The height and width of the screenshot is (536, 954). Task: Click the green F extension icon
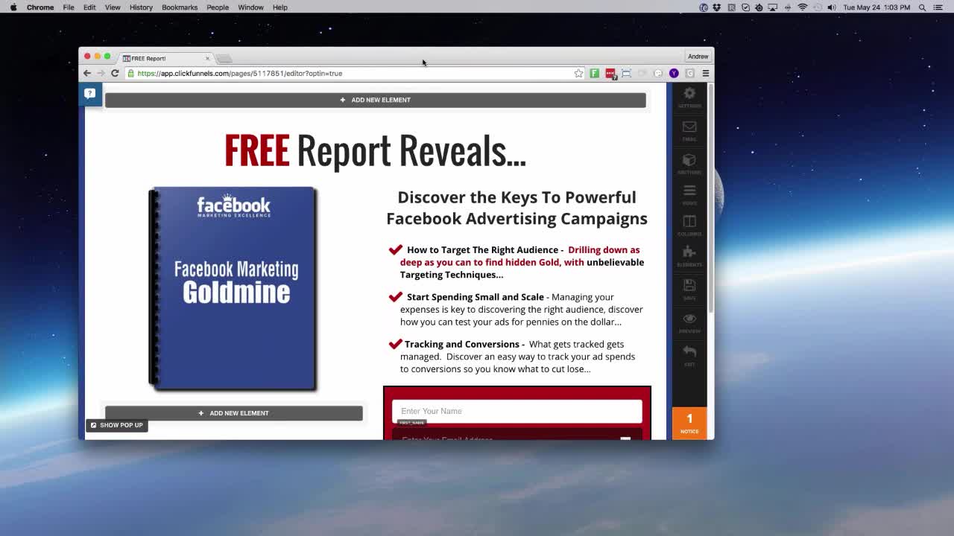coord(595,73)
